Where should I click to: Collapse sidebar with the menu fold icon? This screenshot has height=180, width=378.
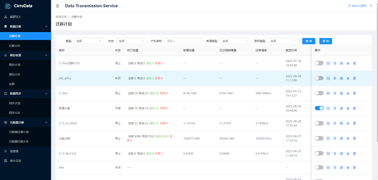57,6
